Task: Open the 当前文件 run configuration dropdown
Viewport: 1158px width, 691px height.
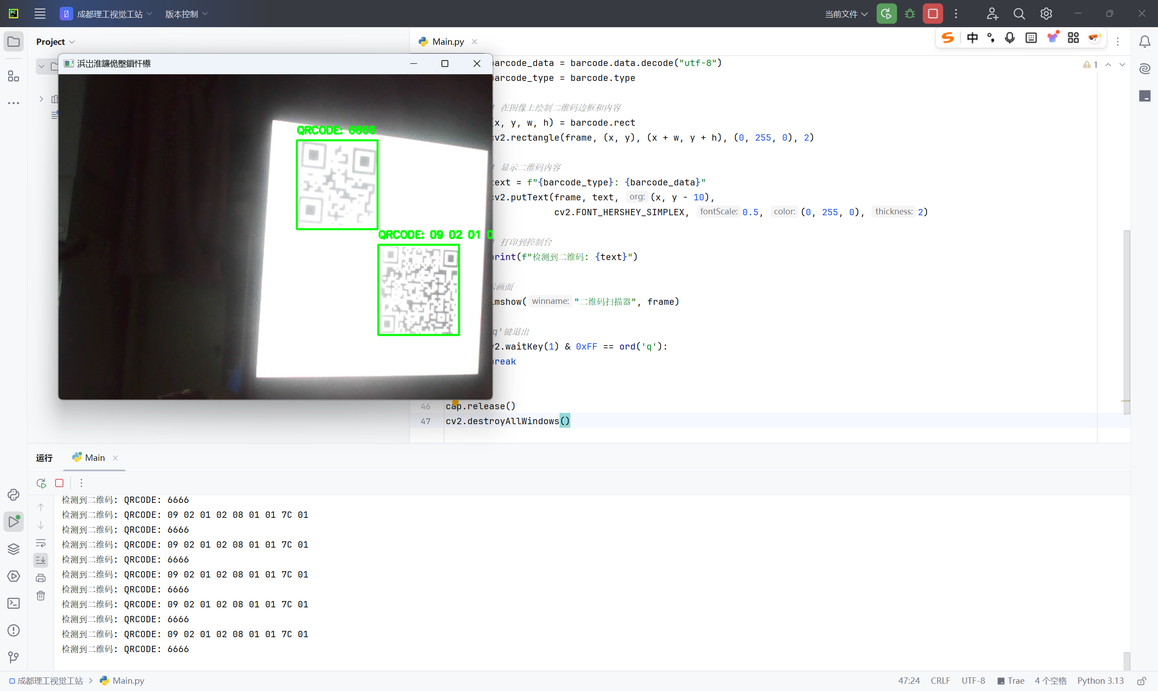Action: [846, 14]
